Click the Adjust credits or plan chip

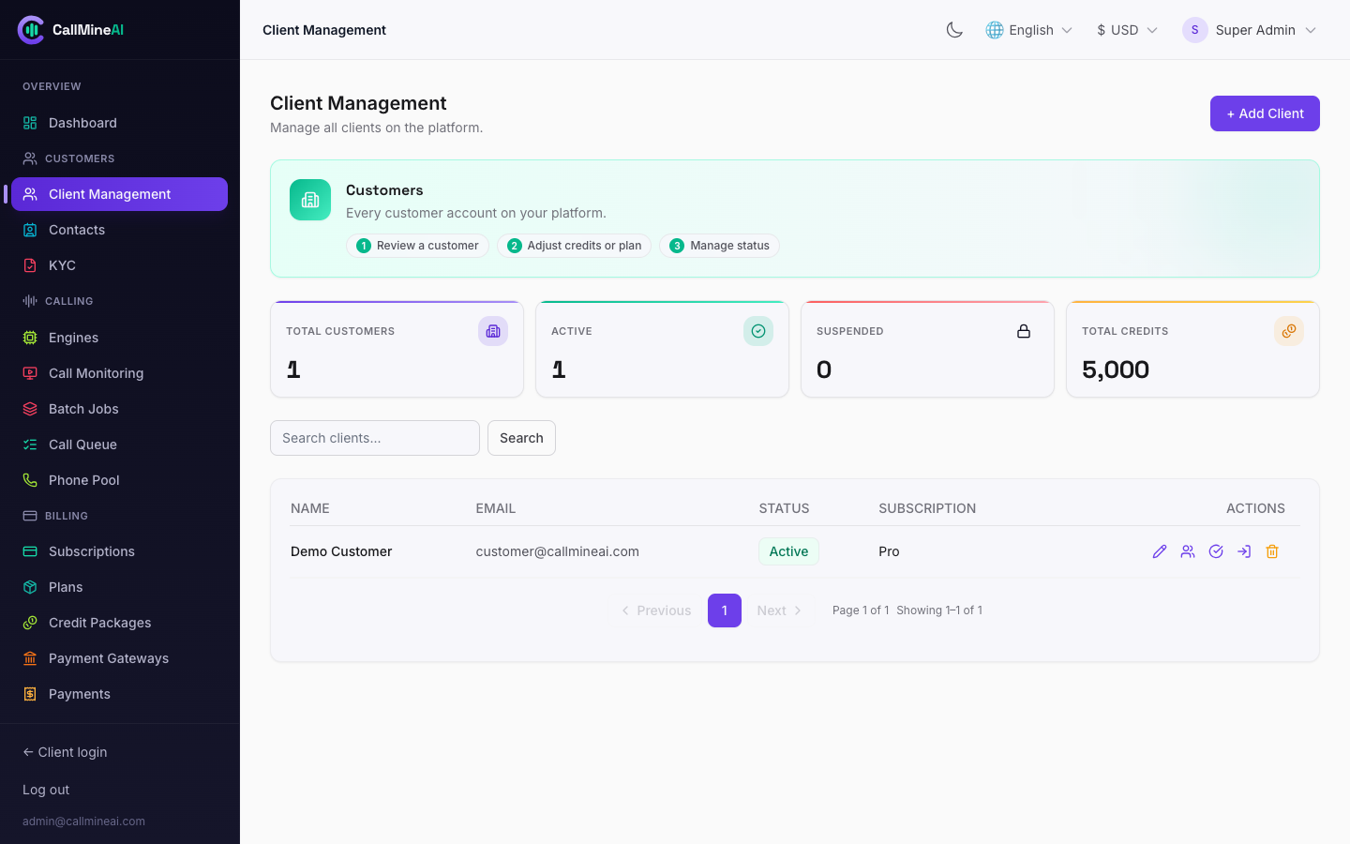574,246
